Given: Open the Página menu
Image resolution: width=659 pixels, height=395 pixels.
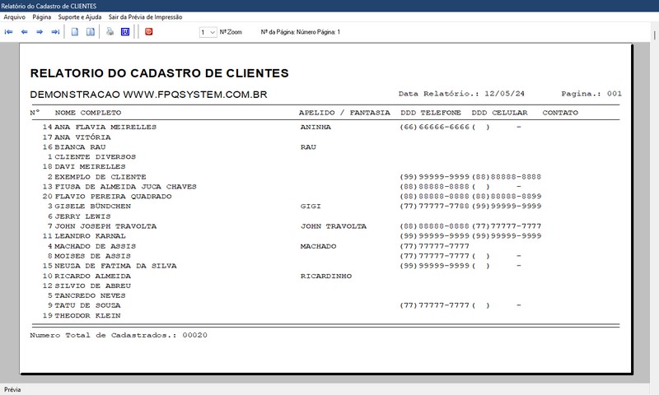Looking at the screenshot, I should [42, 17].
